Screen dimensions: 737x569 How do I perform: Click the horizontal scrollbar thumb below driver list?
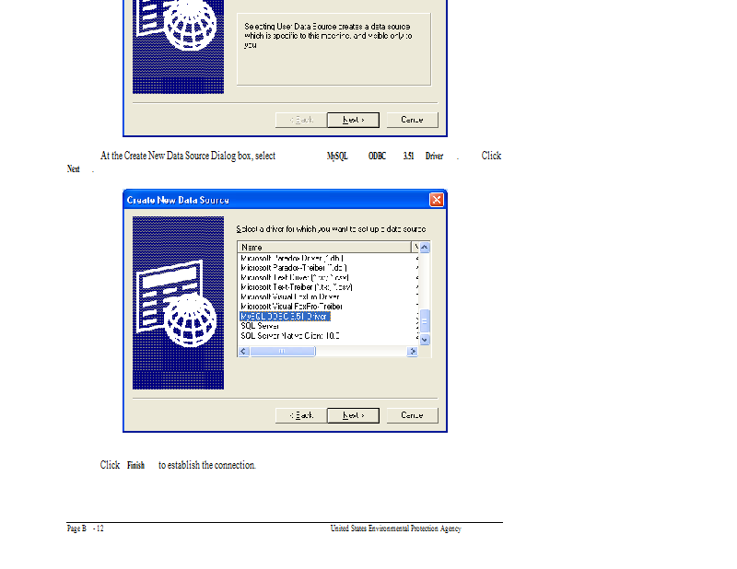pos(283,352)
